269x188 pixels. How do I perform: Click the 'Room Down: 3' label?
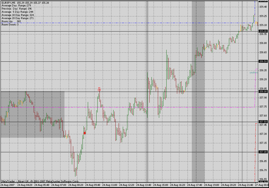10,25
